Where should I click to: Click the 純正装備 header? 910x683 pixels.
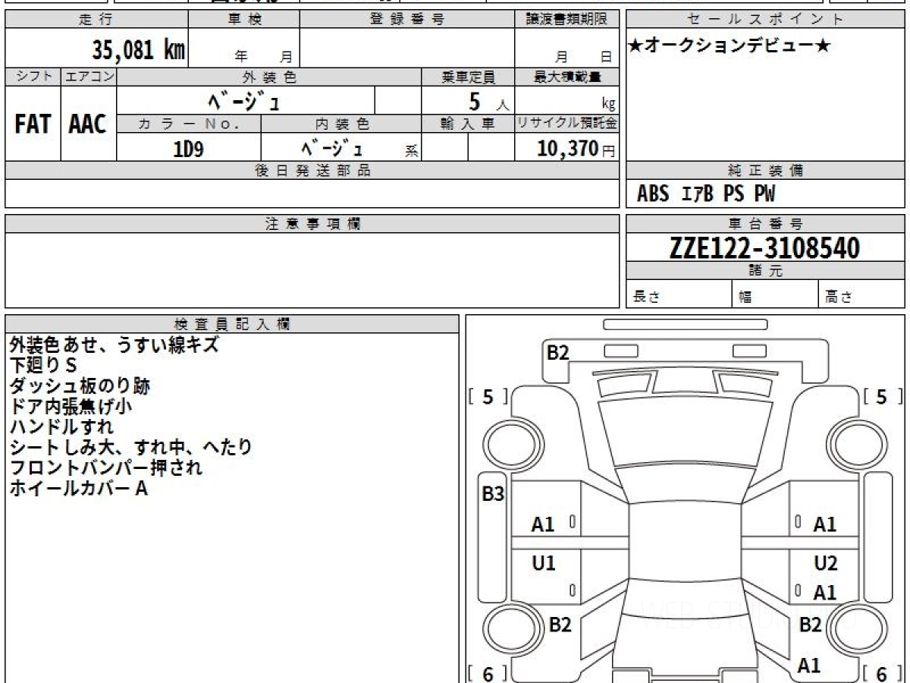click(766, 171)
